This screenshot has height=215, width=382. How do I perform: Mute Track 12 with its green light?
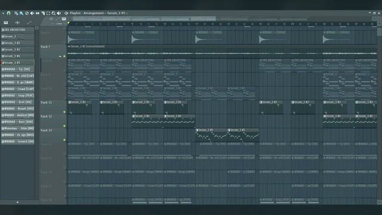click(64, 126)
